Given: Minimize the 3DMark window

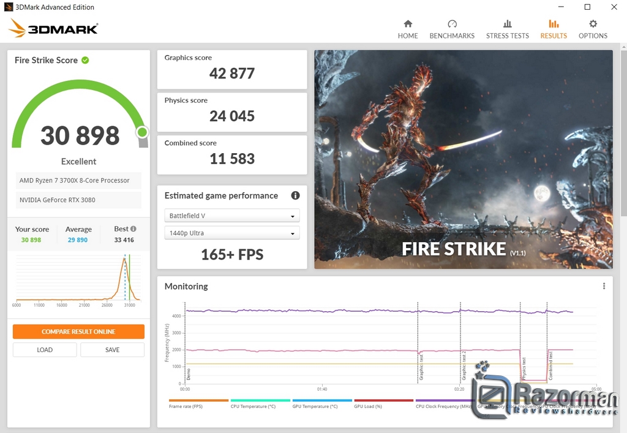Looking at the screenshot, I should click(x=561, y=7).
